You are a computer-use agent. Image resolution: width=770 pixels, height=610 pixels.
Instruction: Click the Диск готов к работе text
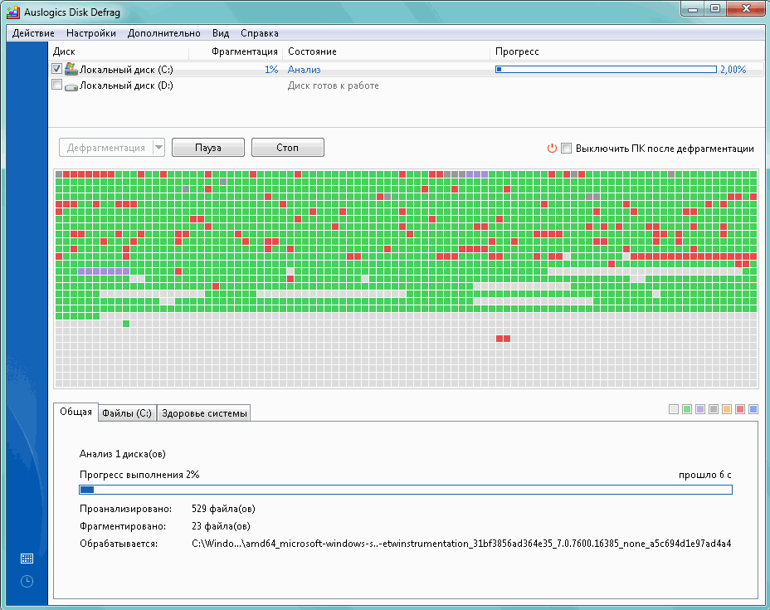pyautogui.click(x=333, y=85)
